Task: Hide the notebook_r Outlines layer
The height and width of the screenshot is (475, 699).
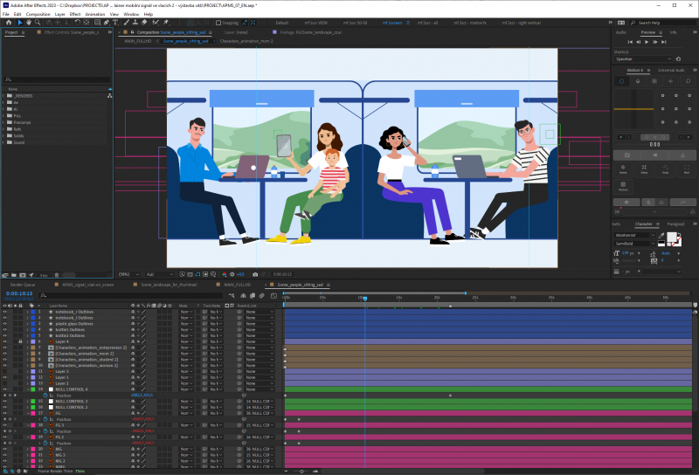Action: (x=4, y=311)
